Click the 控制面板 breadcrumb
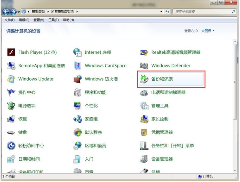The height and width of the screenshot is (182, 240). (x=38, y=11)
